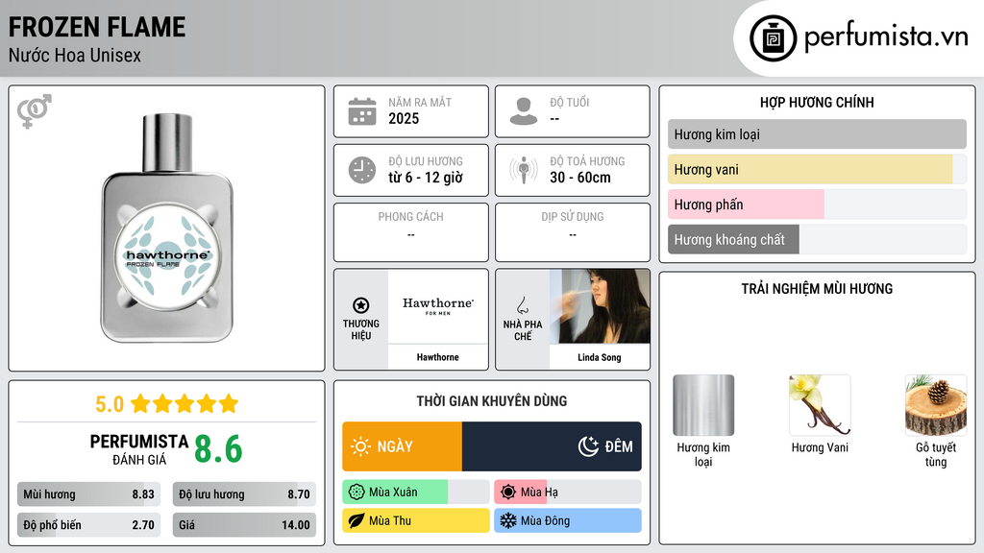This screenshot has height=553, width=984.
Task: Click the Hawthorne brand name link
Action: pyautogui.click(x=438, y=357)
